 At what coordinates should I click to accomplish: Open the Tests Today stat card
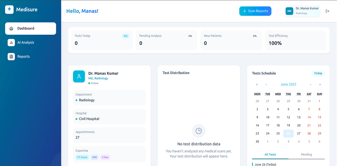(102, 40)
